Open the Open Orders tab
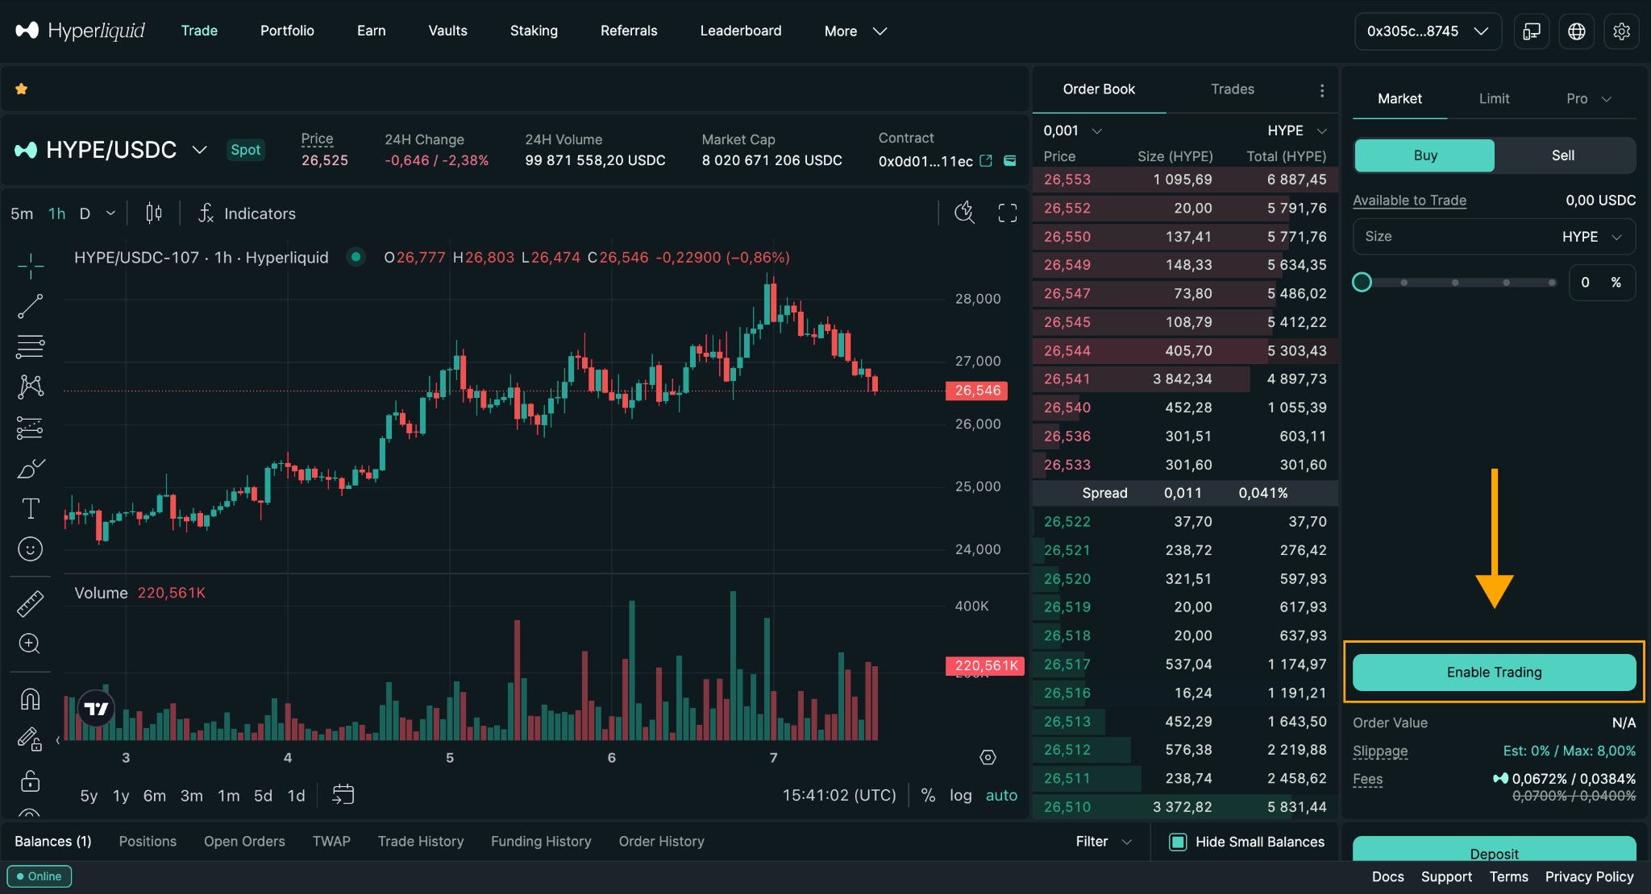Viewport: 1651px width, 894px height. click(x=244, y=842)
